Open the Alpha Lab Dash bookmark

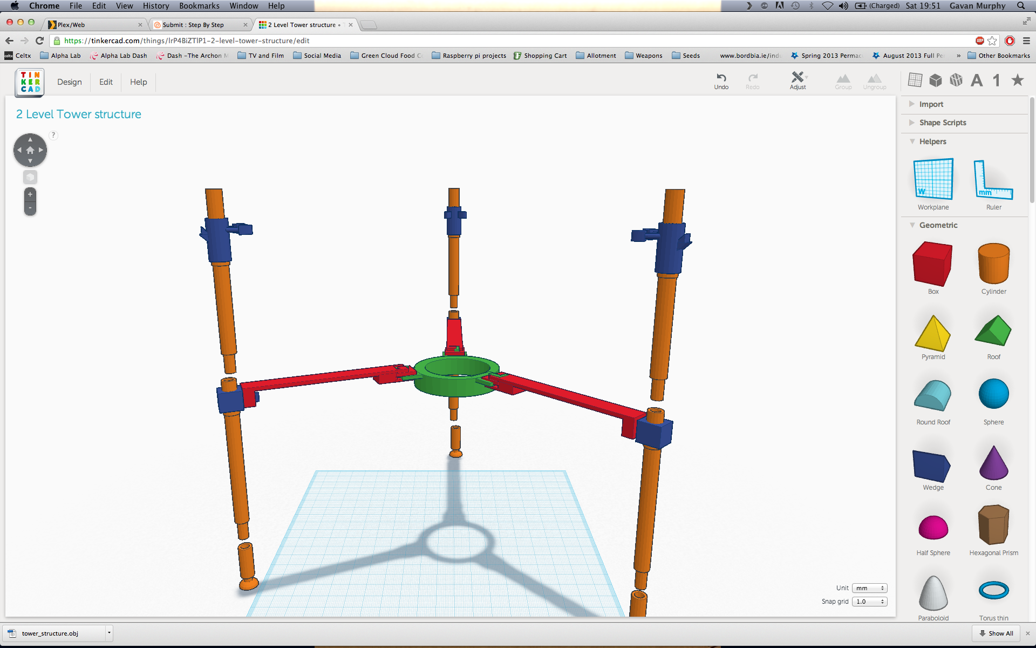click(118, 56)
